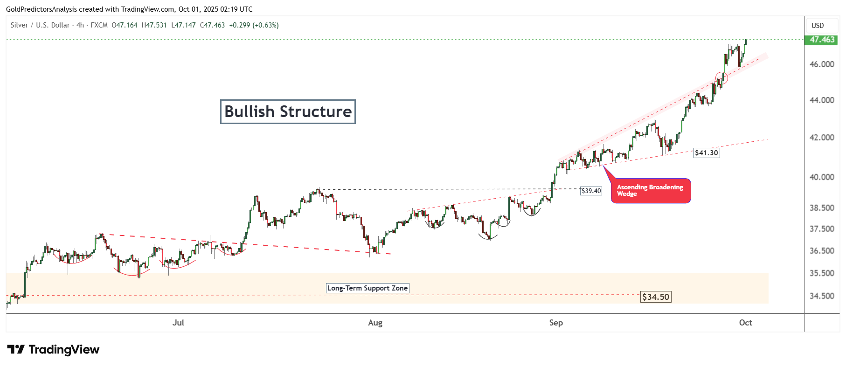This screenshot has width=846, height=367.
Task: Open the USD currency selector
Action: (818, 26)
